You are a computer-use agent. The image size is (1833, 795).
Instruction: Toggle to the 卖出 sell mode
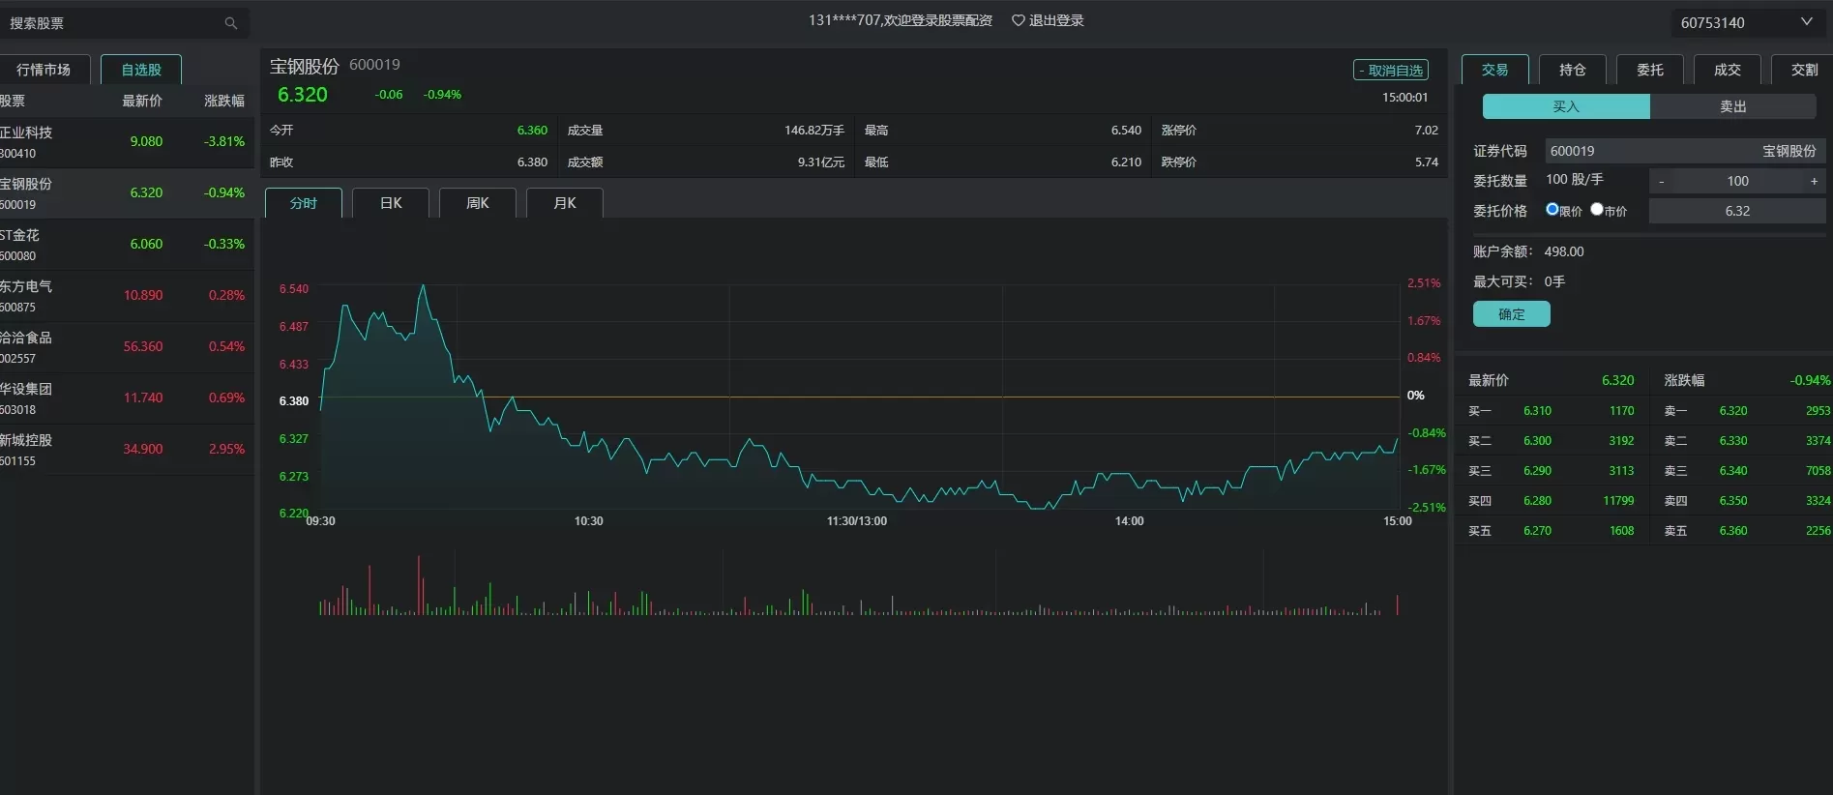1732,106
